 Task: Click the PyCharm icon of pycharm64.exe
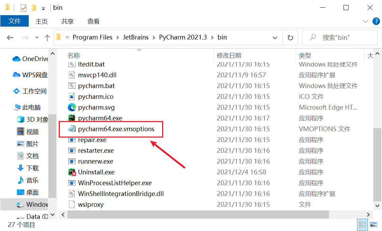[x=72, y=118]
